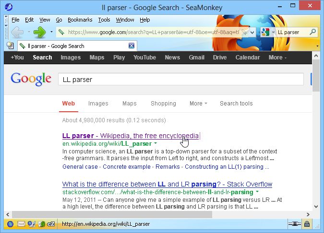The image size is (324, 233).
Task: Click the Google page search input field
Action: point(181,79)
